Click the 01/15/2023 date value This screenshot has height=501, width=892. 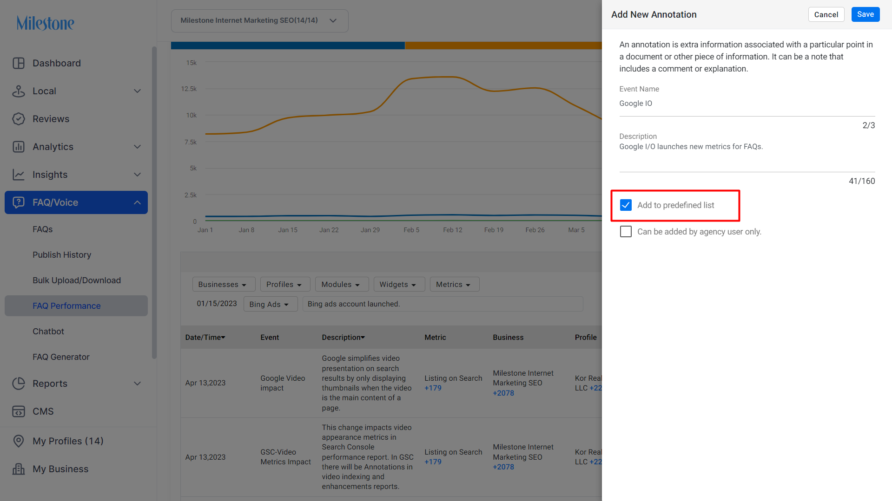[217, 304]
